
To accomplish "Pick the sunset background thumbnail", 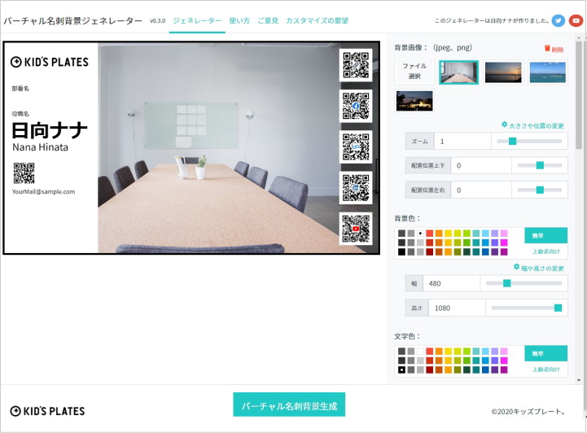I will pos(503,72).
